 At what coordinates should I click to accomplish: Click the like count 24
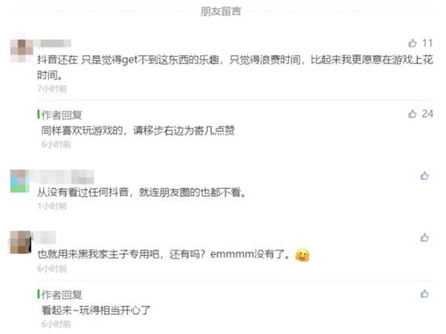tap(427, 114)
